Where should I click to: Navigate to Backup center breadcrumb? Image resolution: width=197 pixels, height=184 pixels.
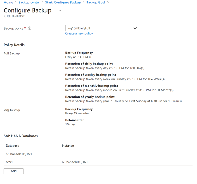click(x=29, y=3)
